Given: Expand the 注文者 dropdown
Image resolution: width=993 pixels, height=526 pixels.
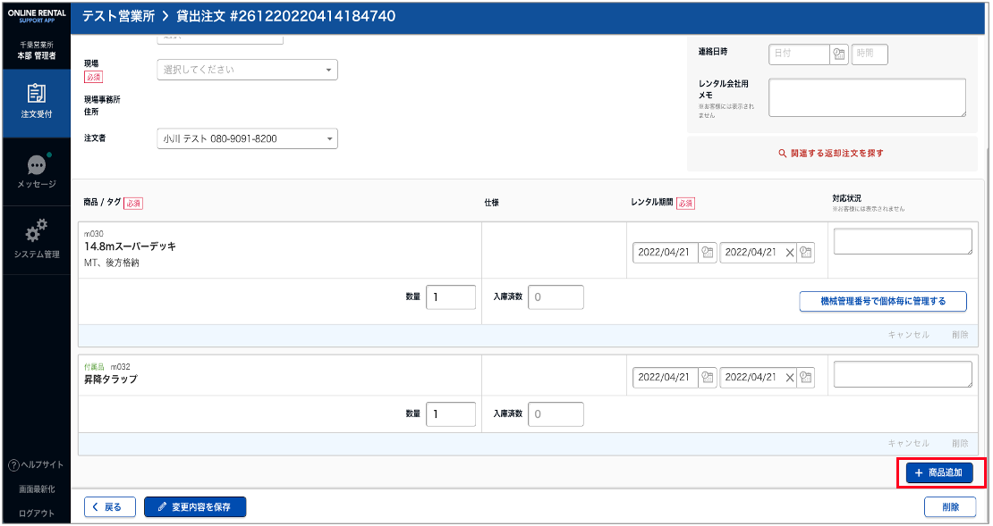Looking at the screenshot, I should pyautogui.click(x=247, y=139).
